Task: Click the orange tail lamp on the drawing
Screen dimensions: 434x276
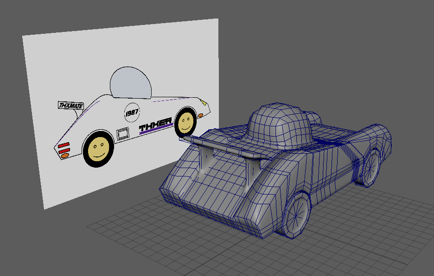Action: [x=65, y=156]
